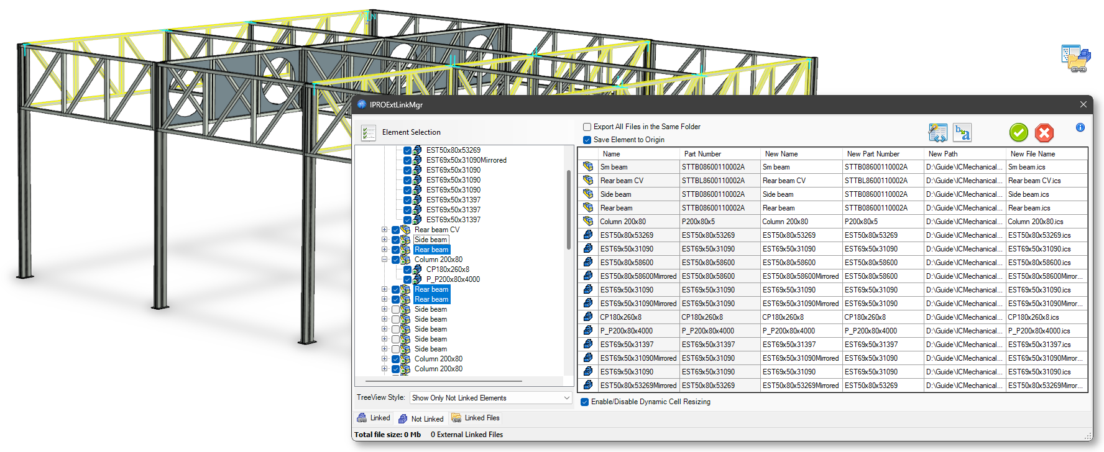The image size is (1104, 452).
Task: Click the part icon in the EST50x80x53269Mirrored table row
Action: 588,385
